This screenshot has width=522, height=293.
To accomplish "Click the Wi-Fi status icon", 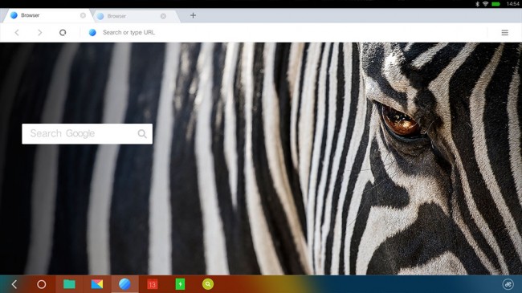I will pos(485,4).
